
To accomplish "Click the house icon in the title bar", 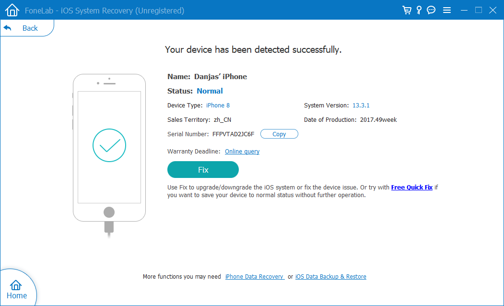I will click(12, 10).
